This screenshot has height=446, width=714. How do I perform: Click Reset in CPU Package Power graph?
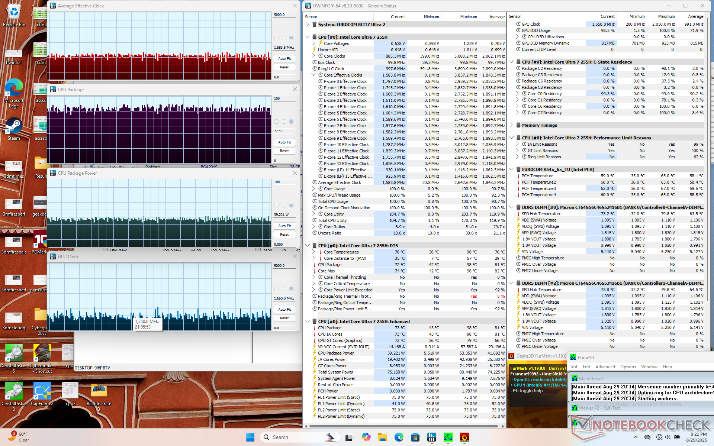[x=284, y=235]
